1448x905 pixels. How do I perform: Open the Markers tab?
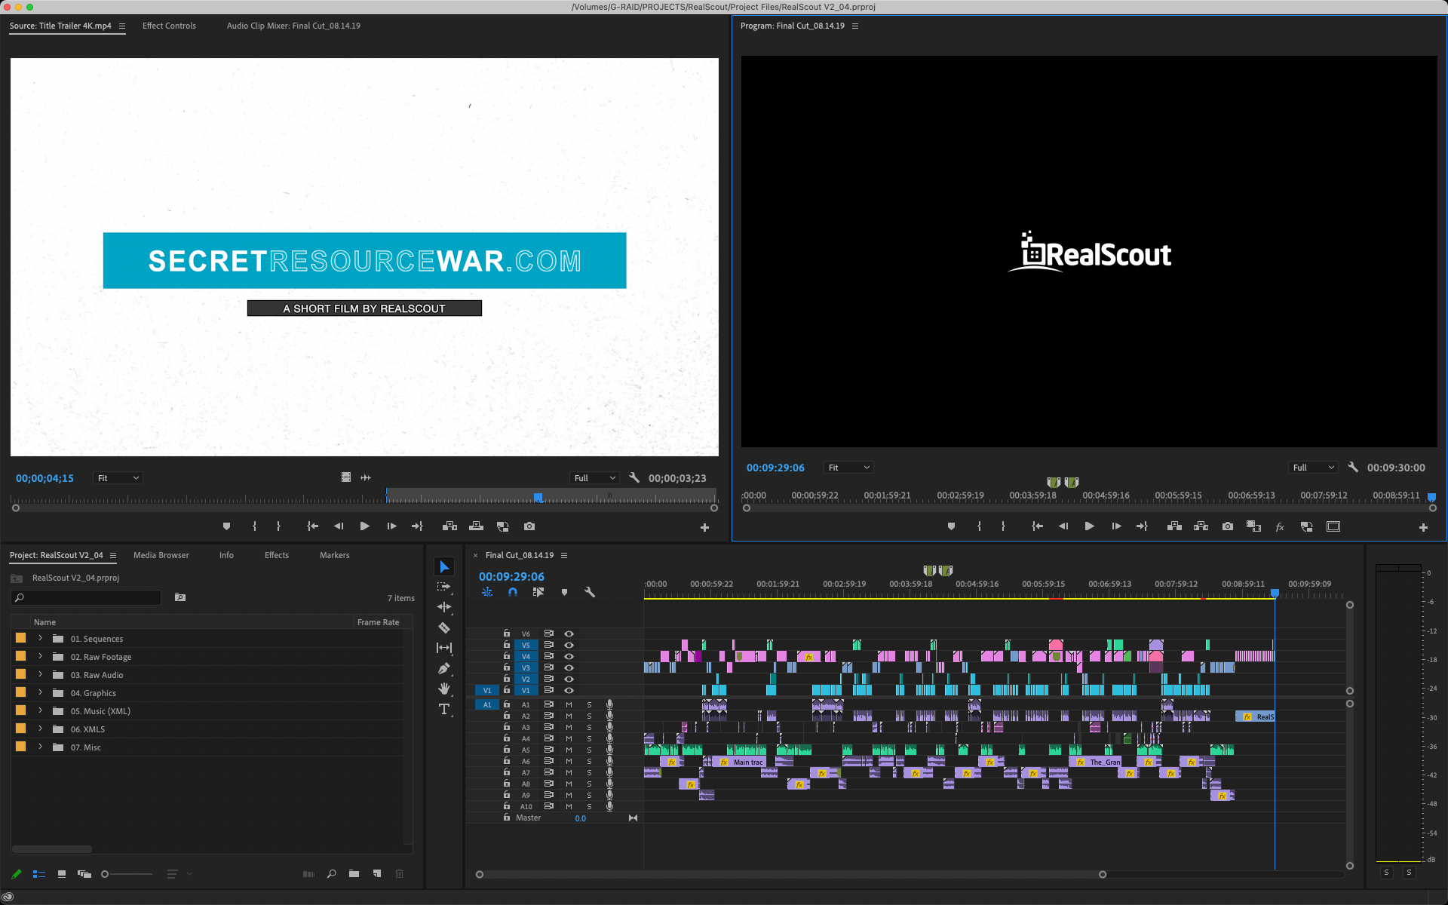335,555
